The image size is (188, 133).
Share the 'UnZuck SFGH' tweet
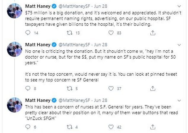[x=153, y=127]
